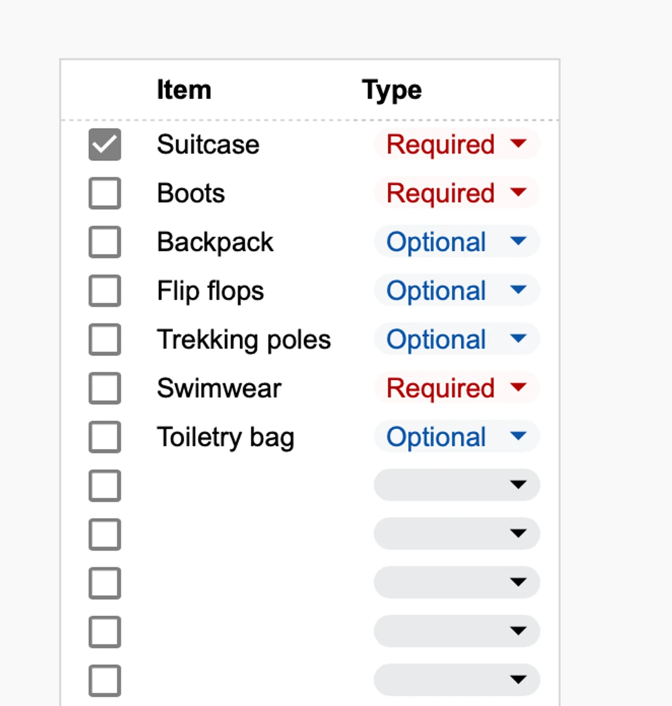Uncheck the Suitcase checkbox

pyautogui.click(x=105, y=145)
